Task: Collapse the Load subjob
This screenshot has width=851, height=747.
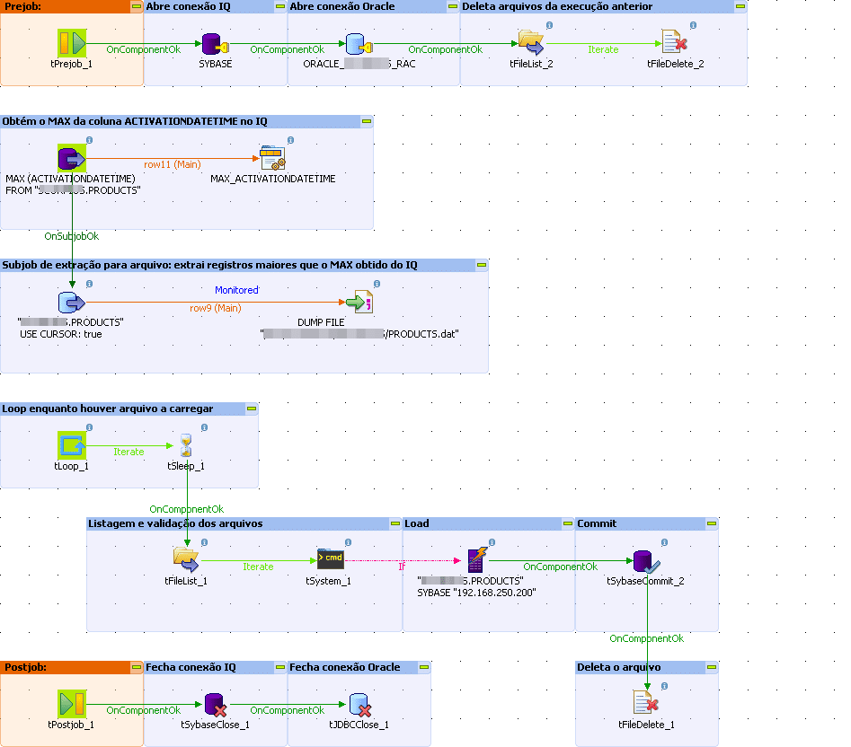Action: point(566,523)
